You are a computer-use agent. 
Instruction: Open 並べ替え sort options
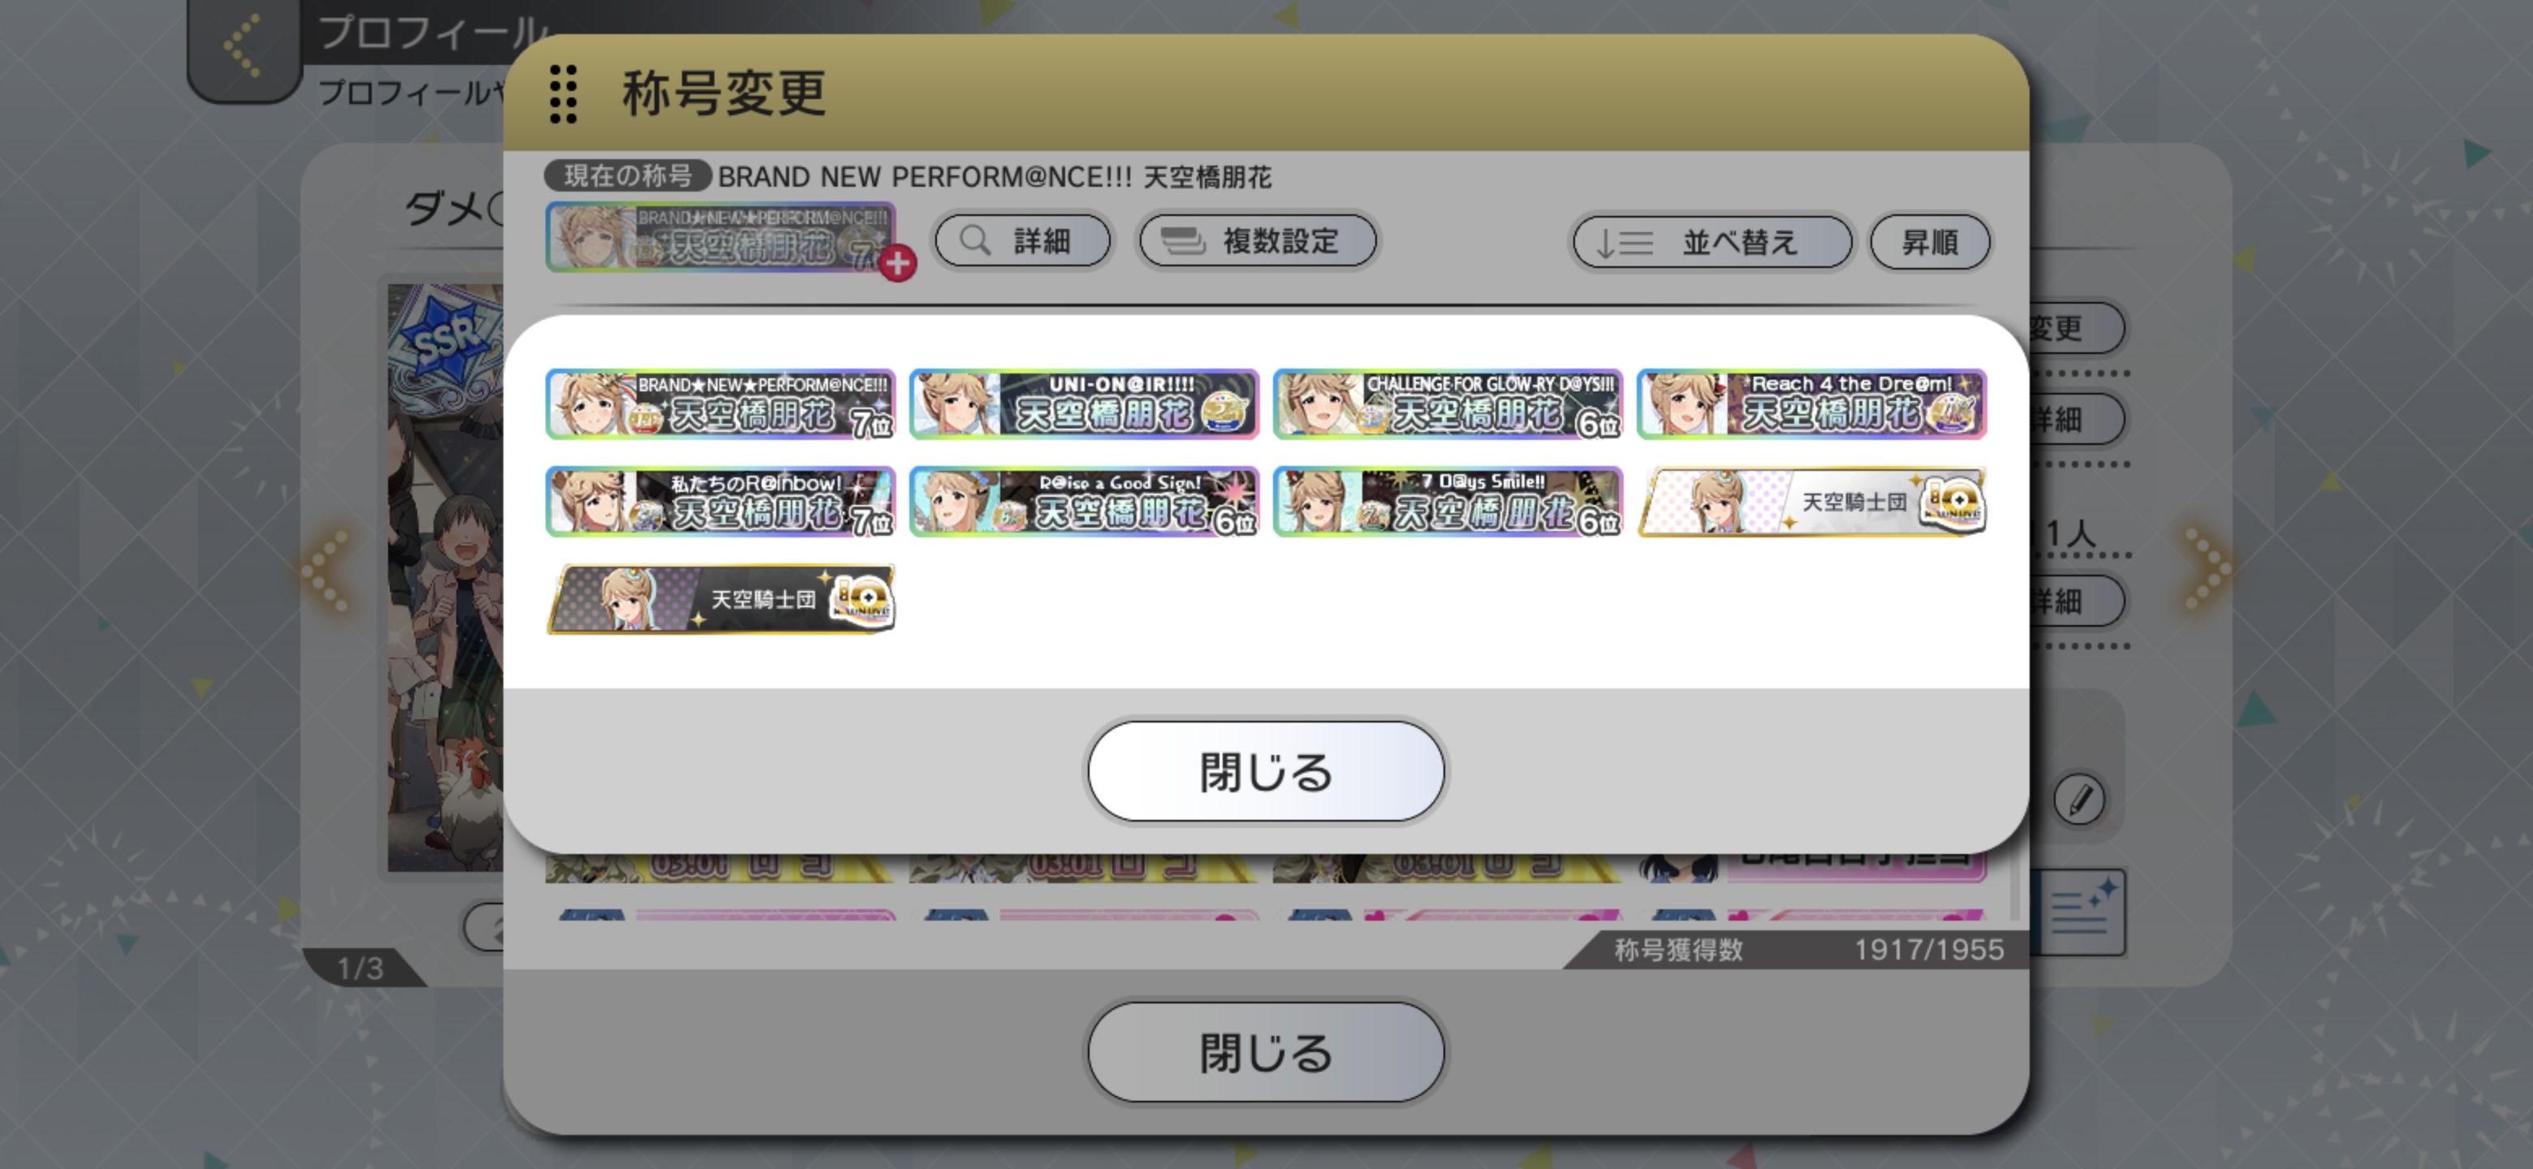(x=1712, y=242)
